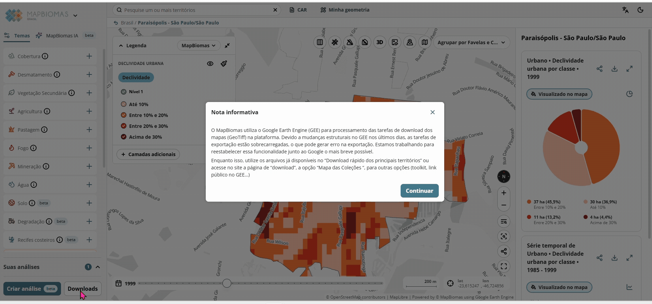This screenshot has height=304, width=652.
Task: Open the Agrupar por Favelas dropdown
Action: coord(471,43)
